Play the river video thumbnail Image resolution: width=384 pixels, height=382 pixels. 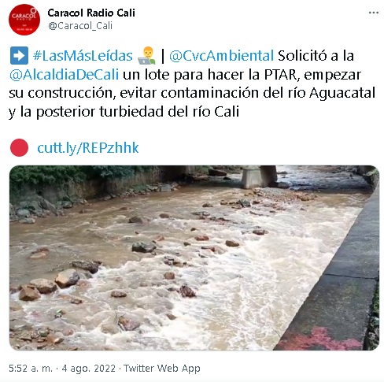194,258
